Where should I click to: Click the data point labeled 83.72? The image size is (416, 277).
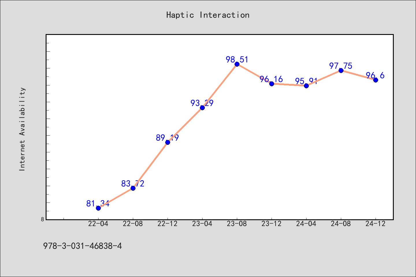pyautogui.click(x=133, y=188)
